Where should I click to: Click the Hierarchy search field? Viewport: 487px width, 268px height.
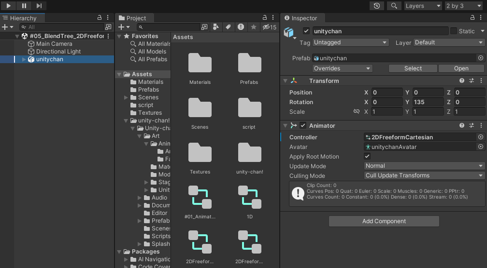(62, 27)
